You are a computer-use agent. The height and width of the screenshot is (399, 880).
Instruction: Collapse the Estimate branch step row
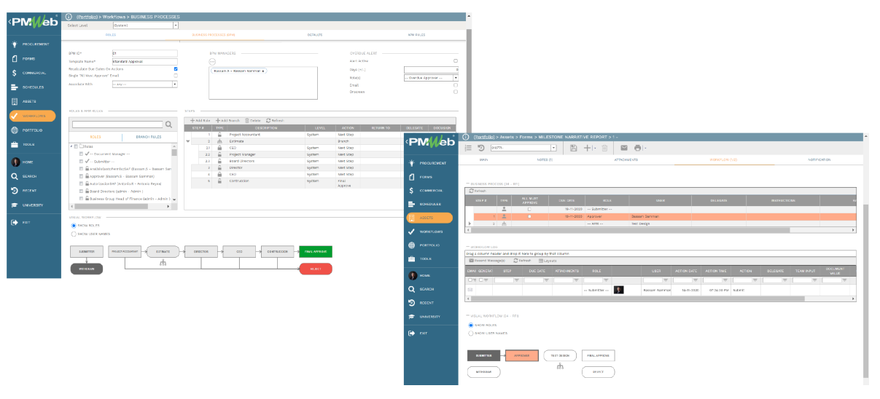click(188, 141)
